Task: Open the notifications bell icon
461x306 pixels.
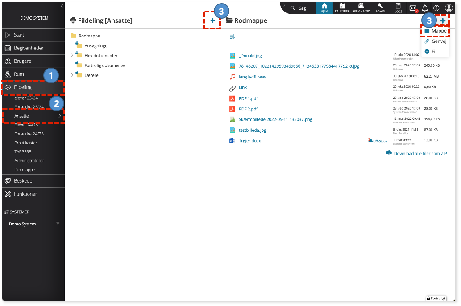Action: pyautogui.click(x=425, y=8)
